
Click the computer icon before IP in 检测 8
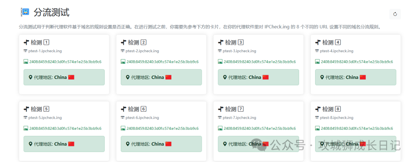[317, 128]
